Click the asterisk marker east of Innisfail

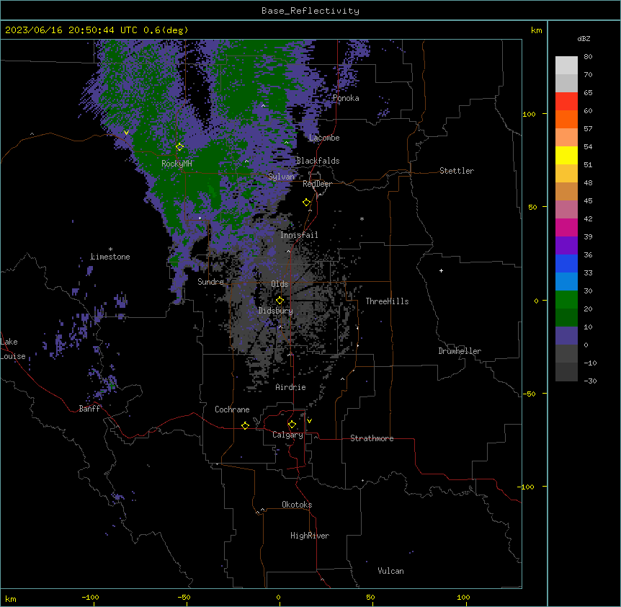(x=362, y=218)
